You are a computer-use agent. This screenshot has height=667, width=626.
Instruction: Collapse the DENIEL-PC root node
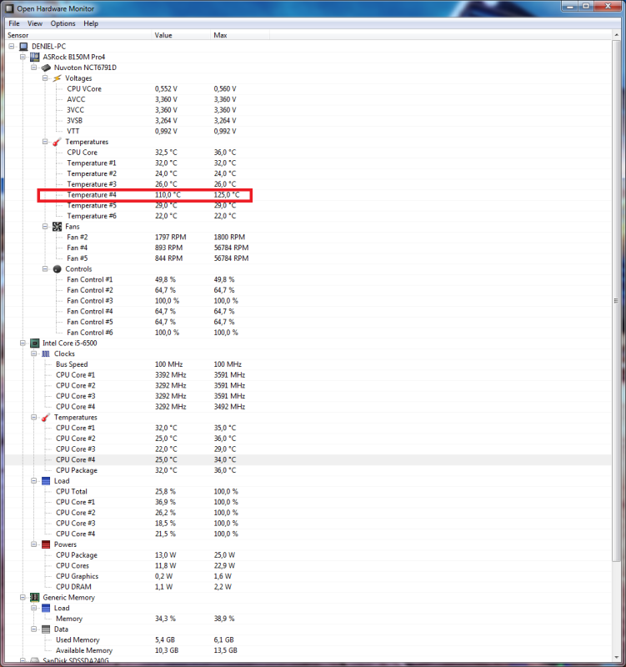click(x=12, y=46)
